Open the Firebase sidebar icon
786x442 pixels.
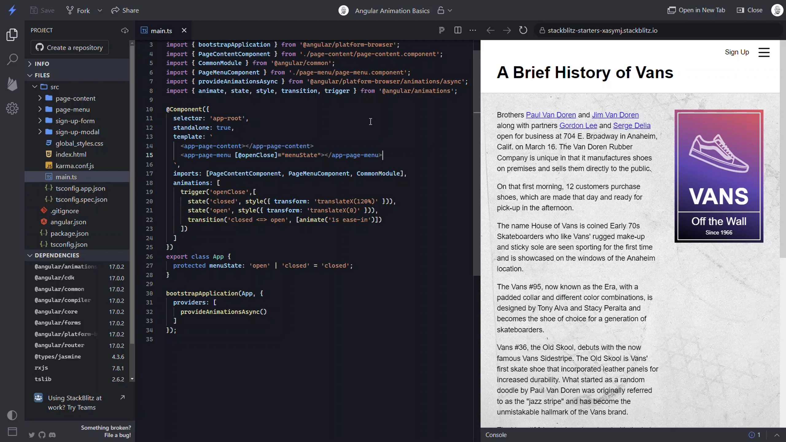12,84
